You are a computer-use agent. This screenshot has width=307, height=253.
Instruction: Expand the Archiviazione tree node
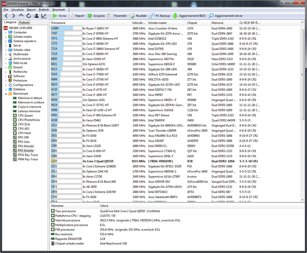click(6, 59)
